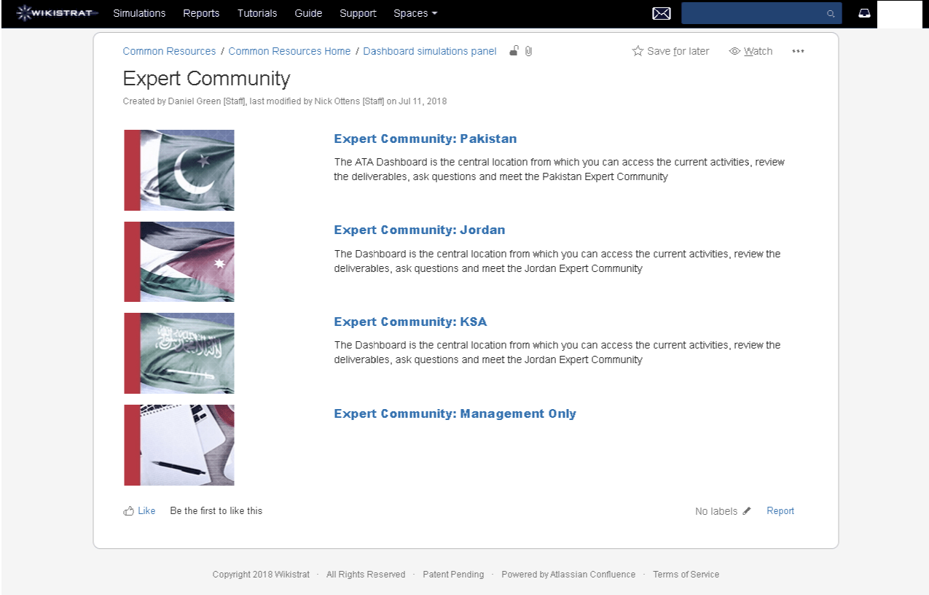Click the Expert Community page title
This screenshot has width=929, height=595.
(x=206, y=79)
